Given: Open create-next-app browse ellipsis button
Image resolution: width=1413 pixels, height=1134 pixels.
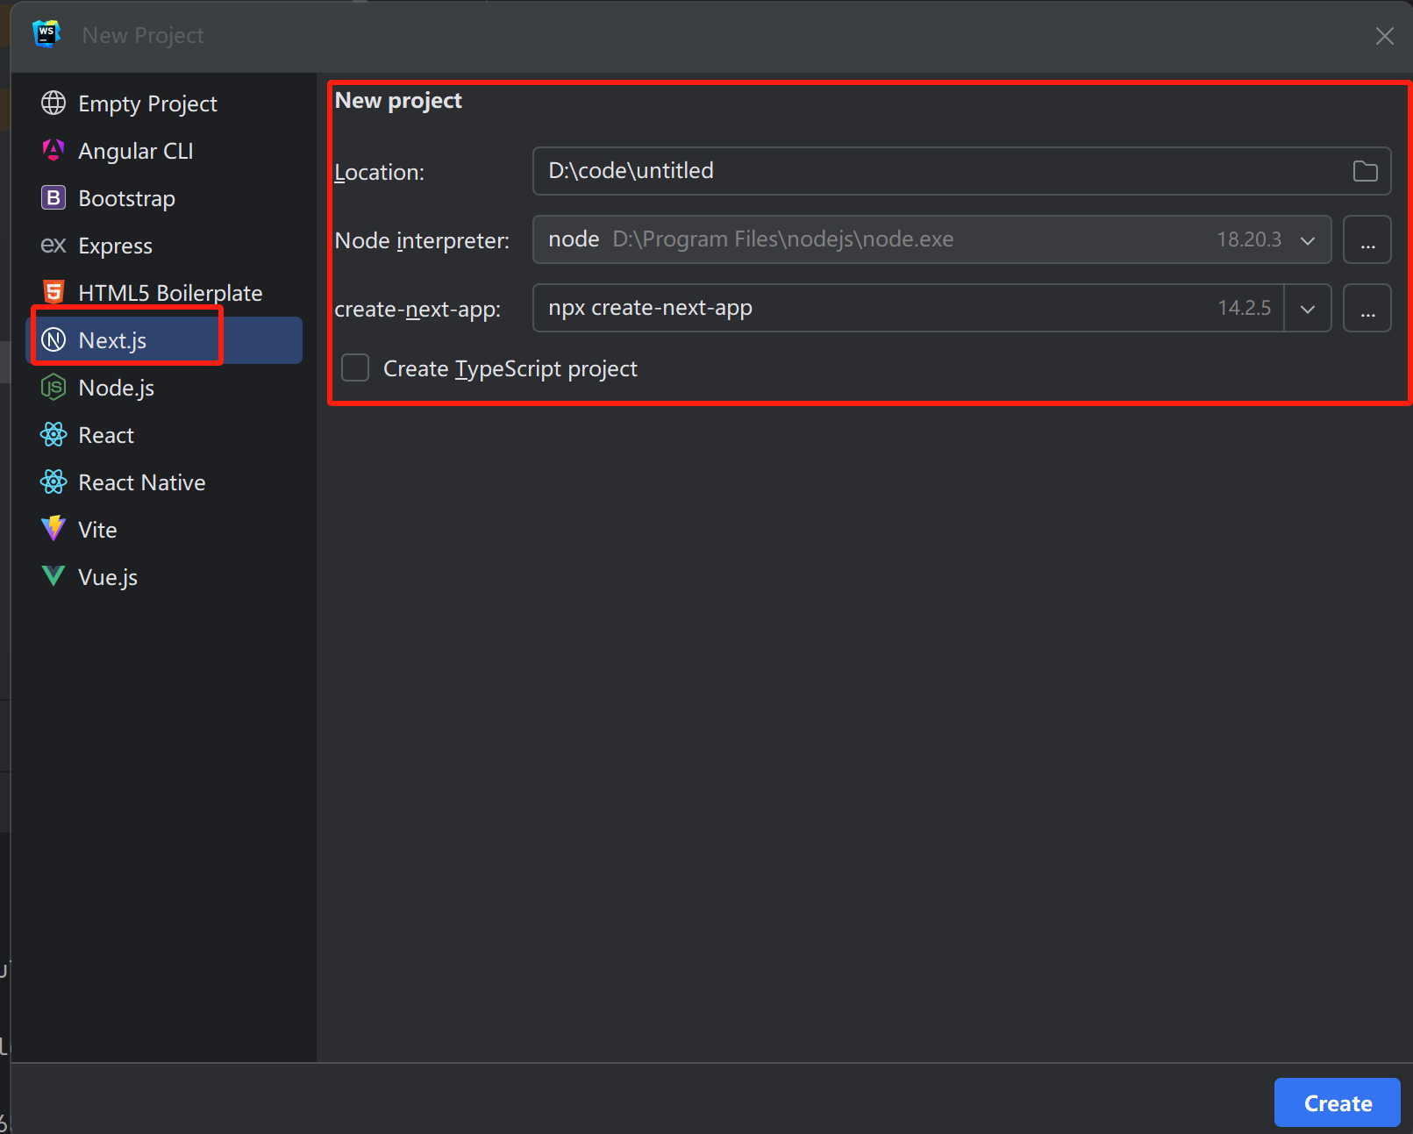Looking at the screenshot, I should pos(1367,308).
